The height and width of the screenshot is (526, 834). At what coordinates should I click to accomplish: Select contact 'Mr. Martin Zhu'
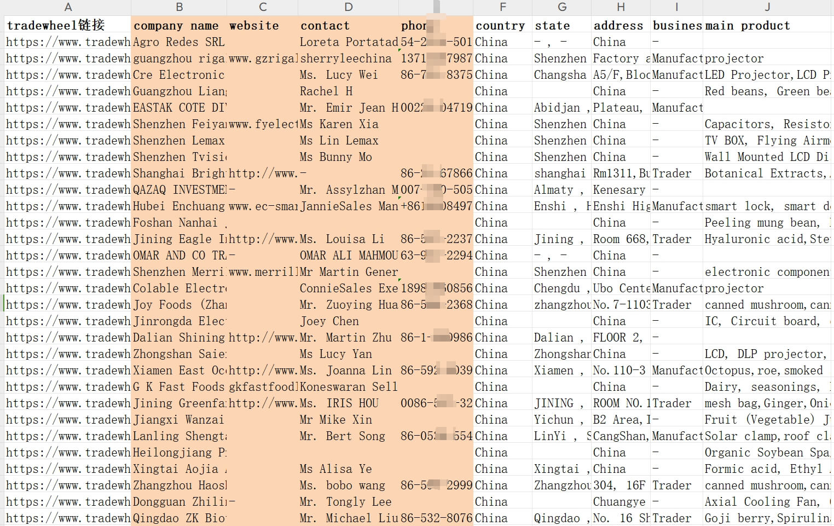click(x=349, y=337)
